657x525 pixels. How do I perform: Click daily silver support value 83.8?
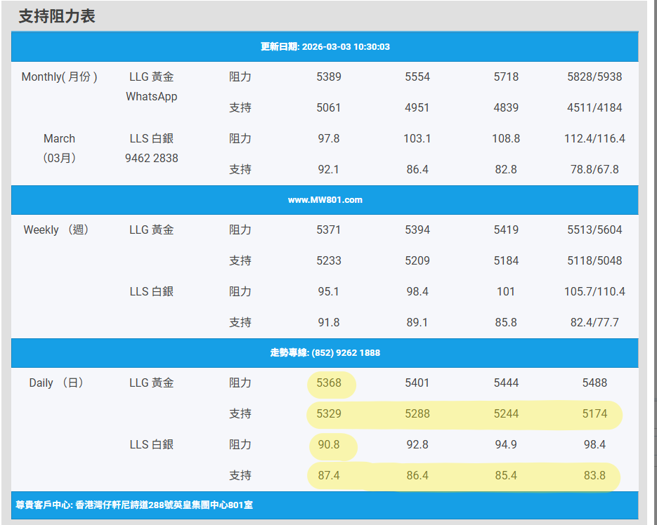tap(594, 476)
